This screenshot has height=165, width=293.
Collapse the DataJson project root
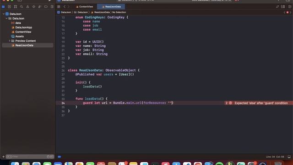(x=4, y=14)
